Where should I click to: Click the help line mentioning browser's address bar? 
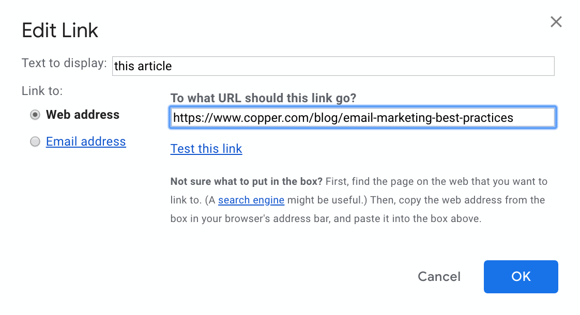click(x=326, y=218)
